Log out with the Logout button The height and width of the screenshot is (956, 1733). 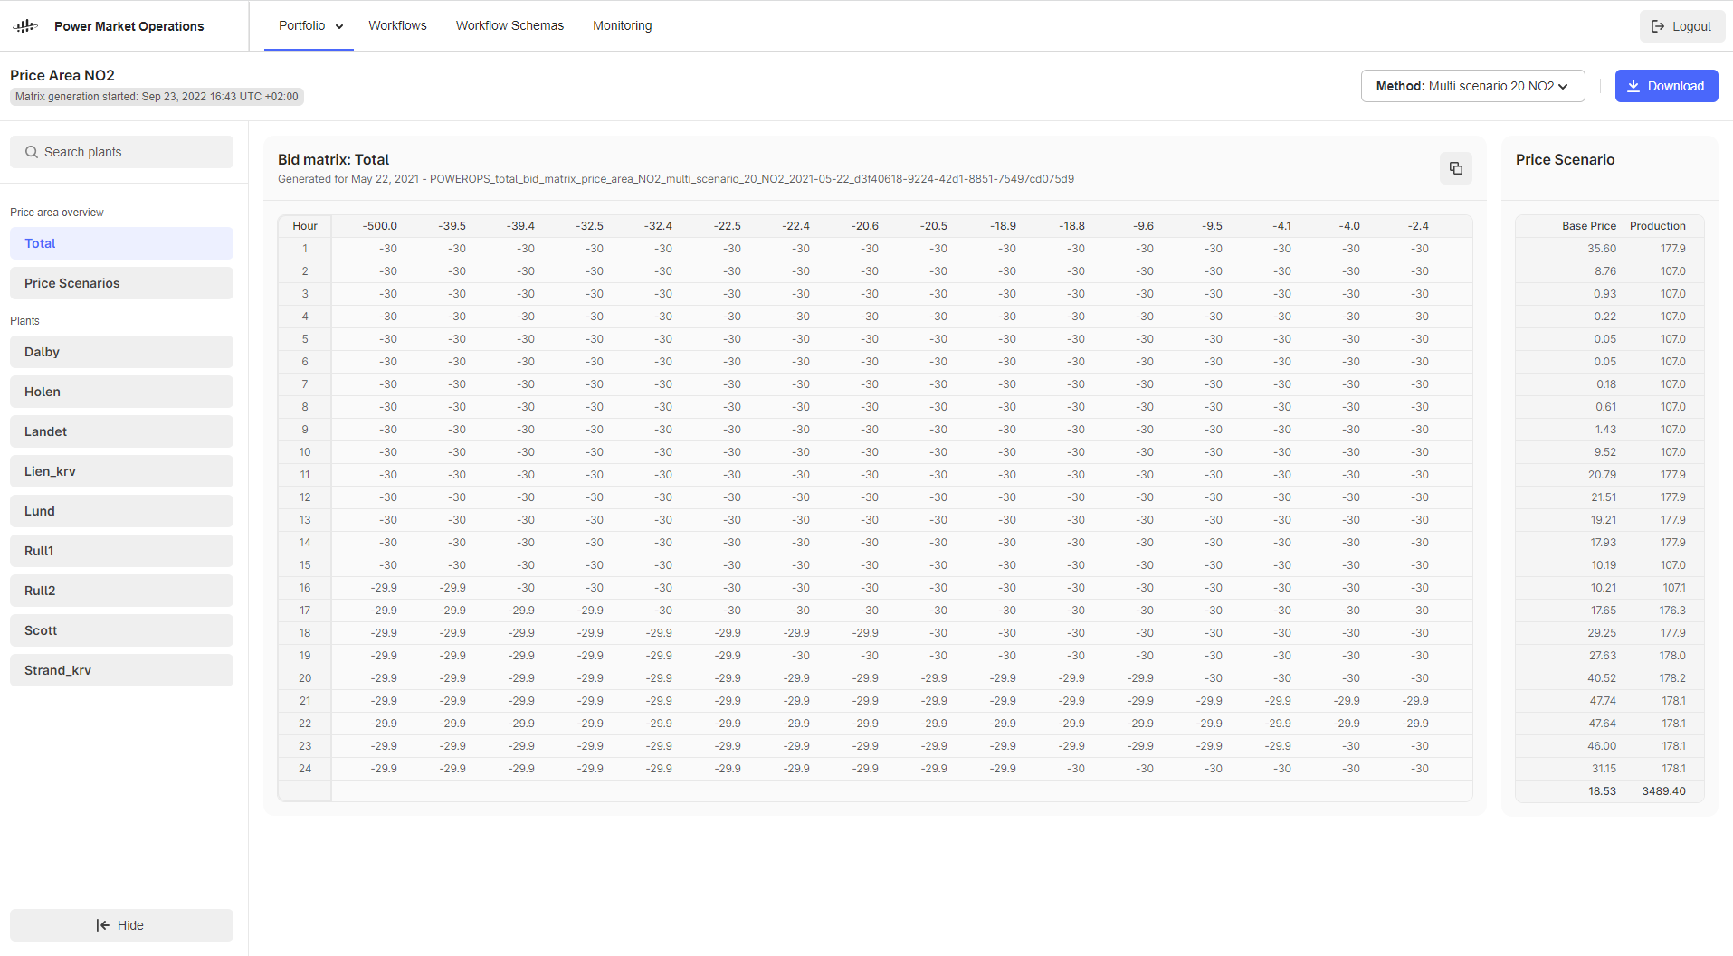click(x=1681, y=26)
